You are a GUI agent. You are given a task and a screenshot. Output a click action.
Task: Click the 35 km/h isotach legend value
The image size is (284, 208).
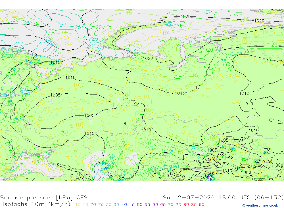pos(116,205)
